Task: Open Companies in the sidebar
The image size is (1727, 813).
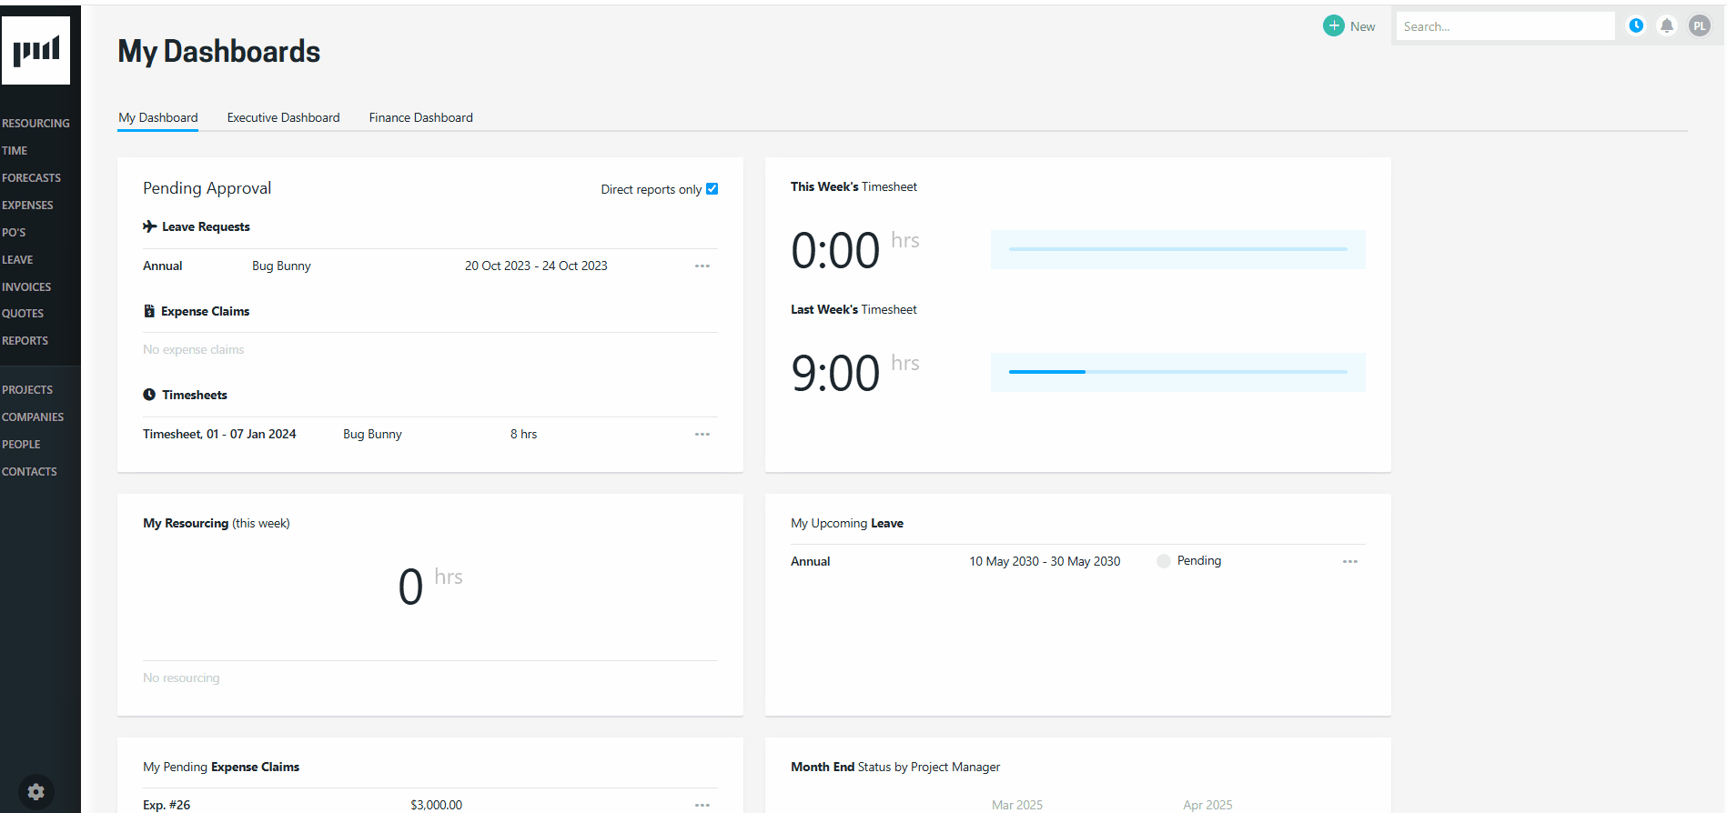Action: 33,417
